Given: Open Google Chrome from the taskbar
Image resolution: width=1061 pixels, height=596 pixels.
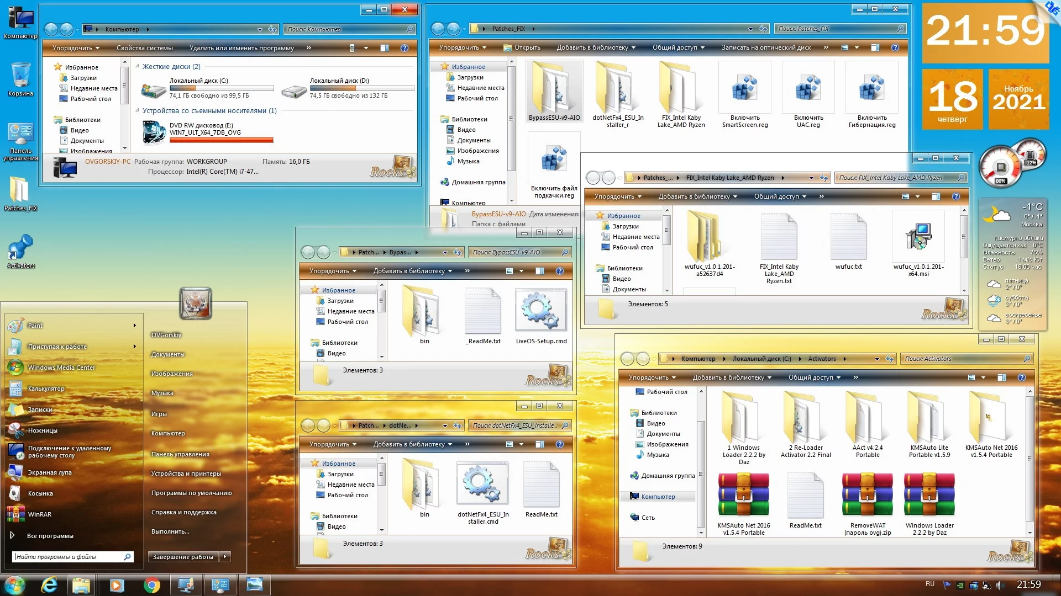Looking at the screenshot, I should [x=151, y=585].
